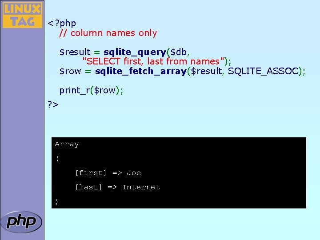This screenshot has height=240, width=320.
Task: Click the SQLITE_ASSOC constant
Action: [x=263, y=71]
